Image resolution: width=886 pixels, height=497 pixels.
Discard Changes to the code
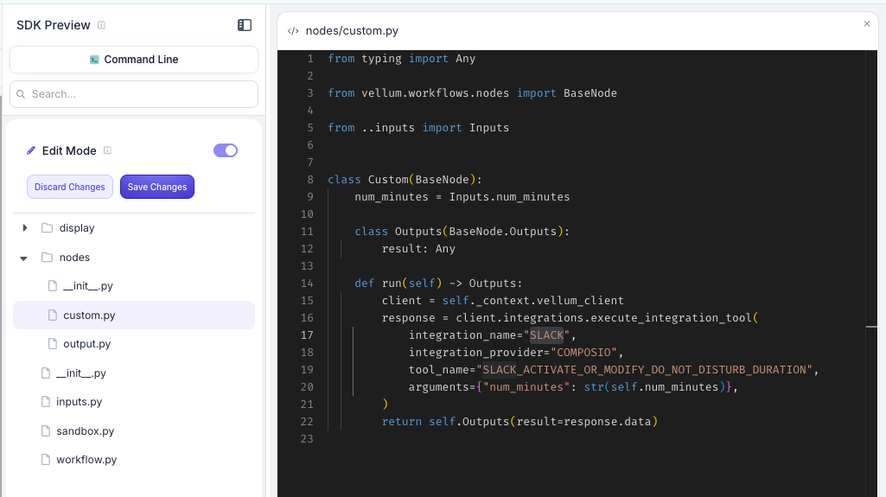tap(70, 187)
